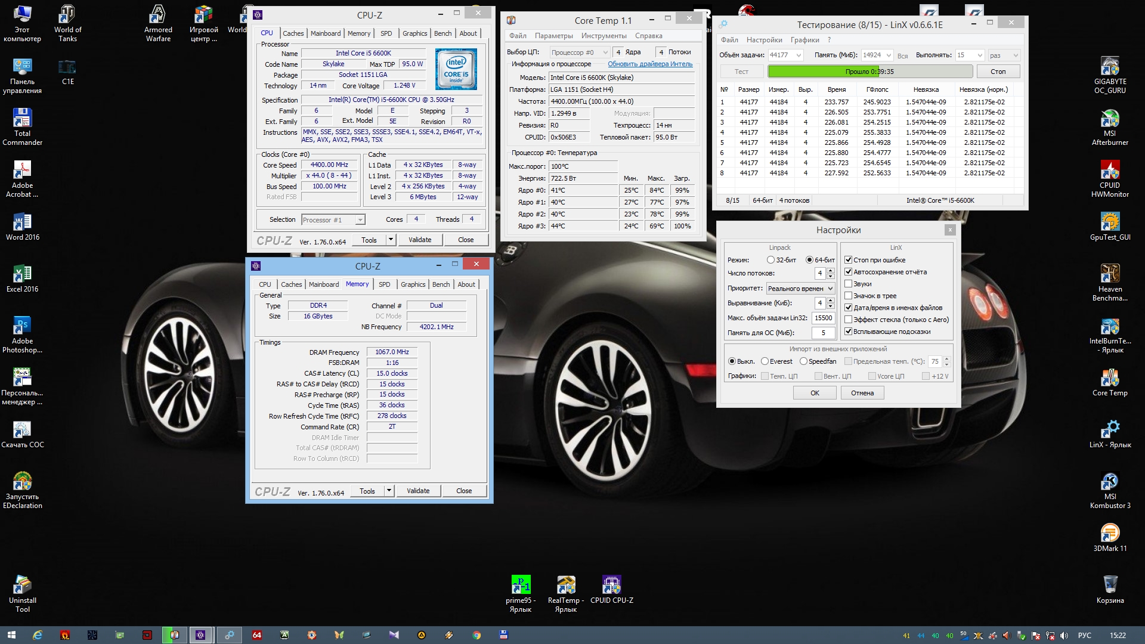Viewport: 1145px width, 644px height.
Task: Open prime95 shortcut on desktop
Action: [521, 585]
